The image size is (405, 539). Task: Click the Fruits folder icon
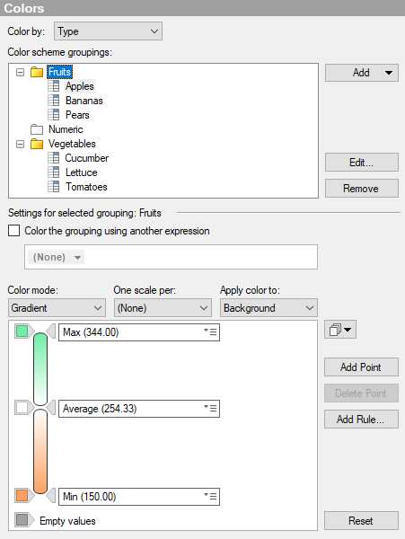pyautogui.click(x=37, y=72)
